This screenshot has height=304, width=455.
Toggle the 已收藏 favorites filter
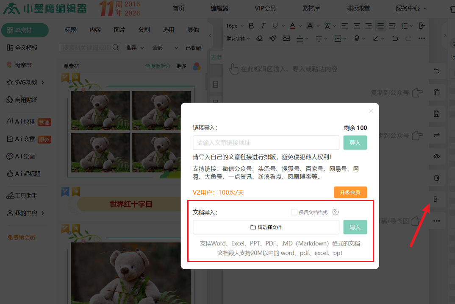194,48
